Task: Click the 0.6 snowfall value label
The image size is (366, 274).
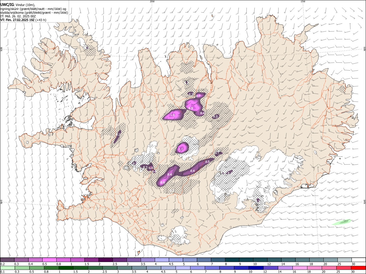Action: (163, 182)
